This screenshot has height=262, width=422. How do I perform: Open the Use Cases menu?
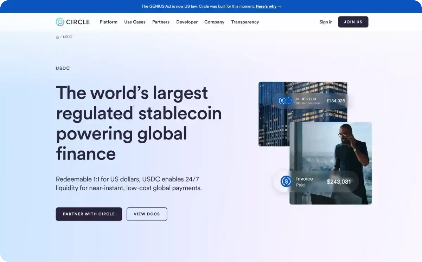(135, 22)
